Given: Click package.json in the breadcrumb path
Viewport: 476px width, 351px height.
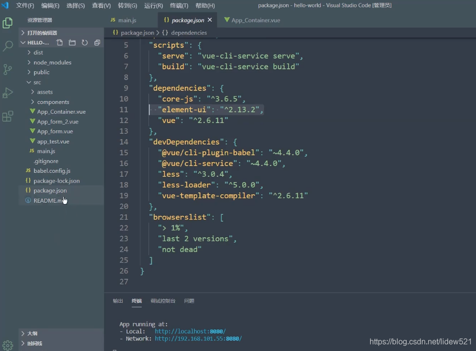Looking at the screenshot, I should (x=137, y=33).
